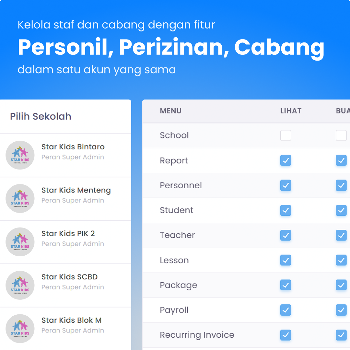
Task: Click the LIHAT column header
Action: [291, 111]
